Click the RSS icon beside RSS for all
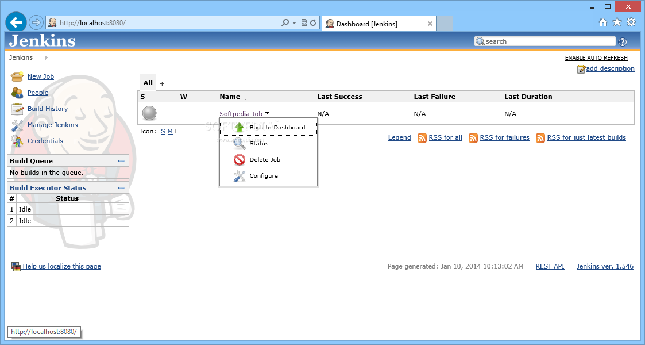The image size is (645, 345). 422,138
